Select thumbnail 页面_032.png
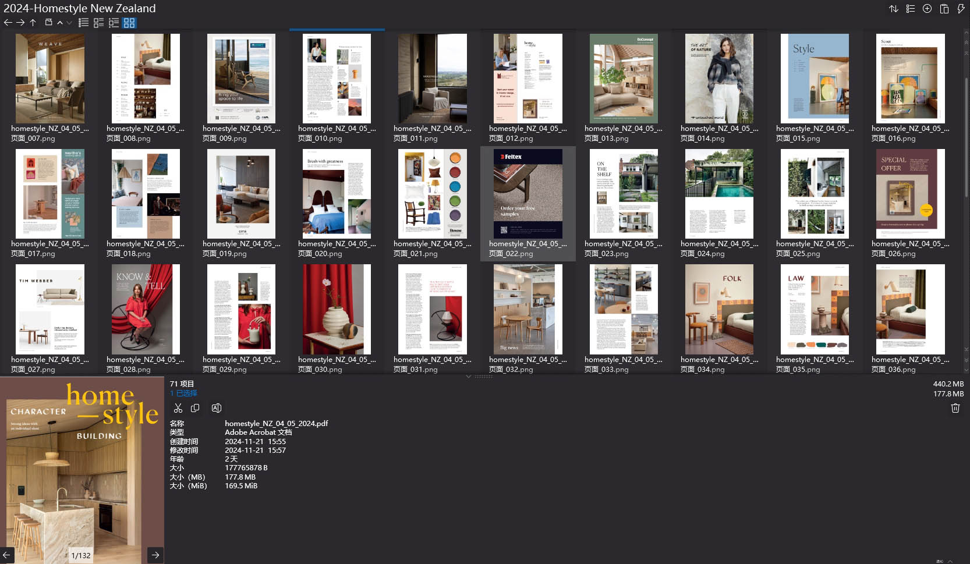Viewport: 970px width, 564px height. [528, 309]
